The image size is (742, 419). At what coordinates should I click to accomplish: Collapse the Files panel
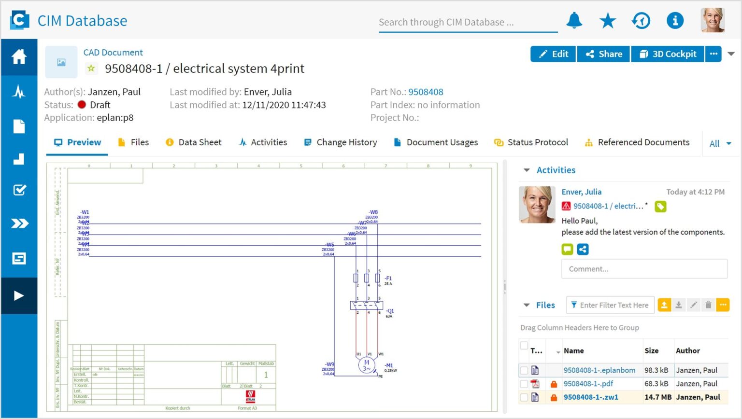(x=527, y=305)
